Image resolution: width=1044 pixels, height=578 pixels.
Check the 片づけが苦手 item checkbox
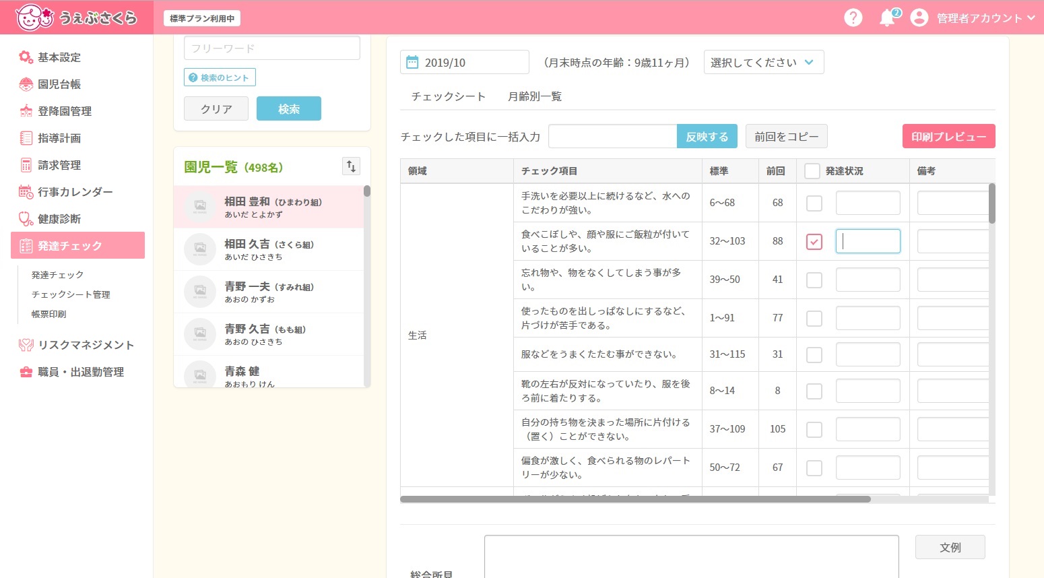[x=814, y=318]
